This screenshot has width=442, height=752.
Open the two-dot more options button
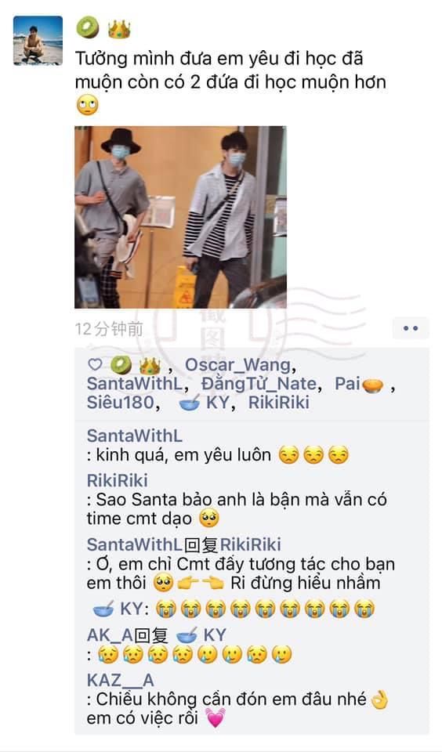pos(411,328)
